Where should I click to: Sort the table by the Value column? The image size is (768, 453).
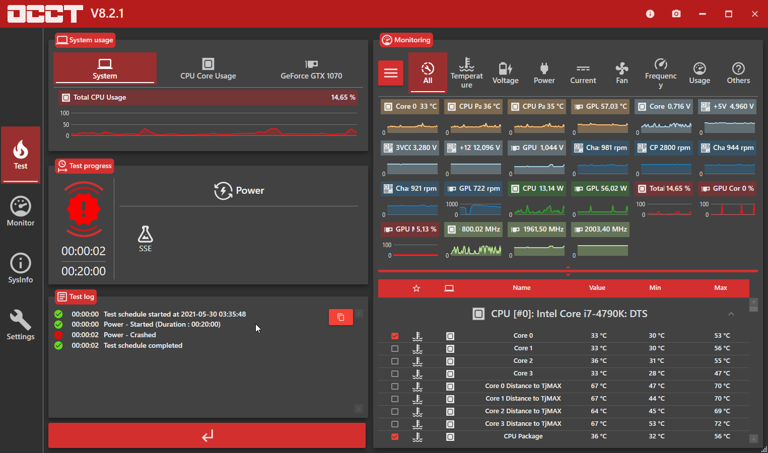[597, 288]
